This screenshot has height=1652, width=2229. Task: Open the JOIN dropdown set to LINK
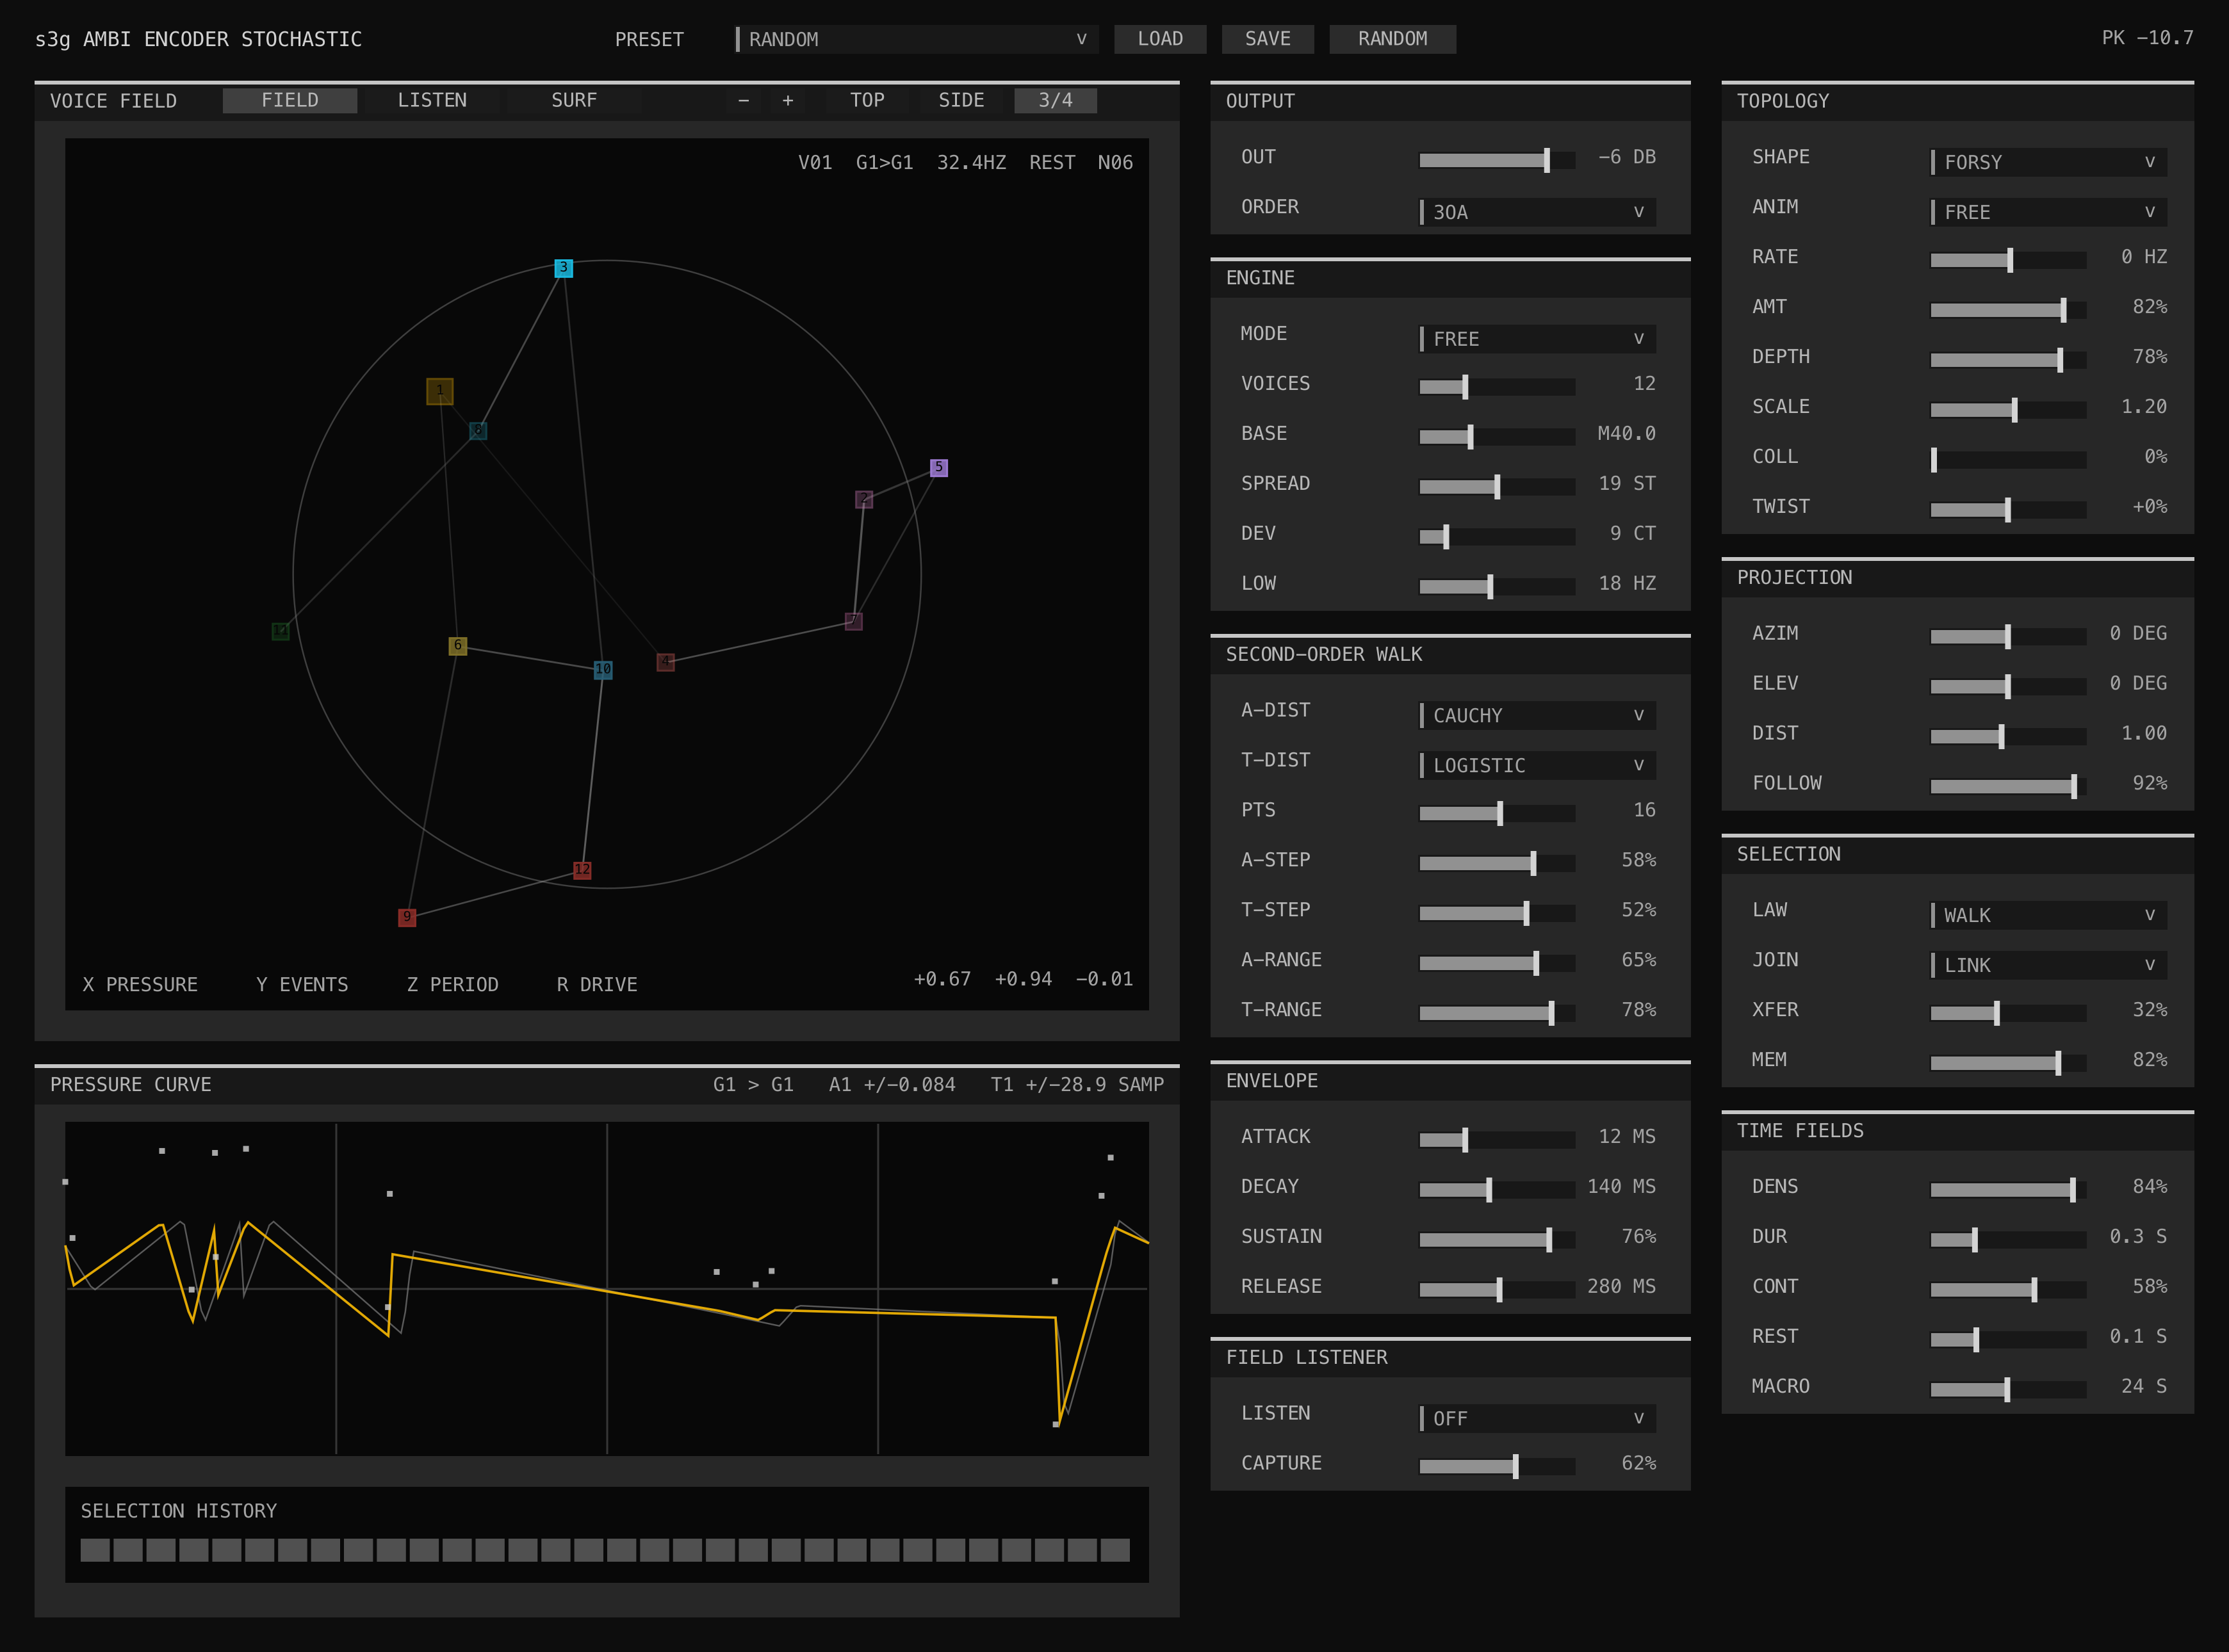point(2049,965)
